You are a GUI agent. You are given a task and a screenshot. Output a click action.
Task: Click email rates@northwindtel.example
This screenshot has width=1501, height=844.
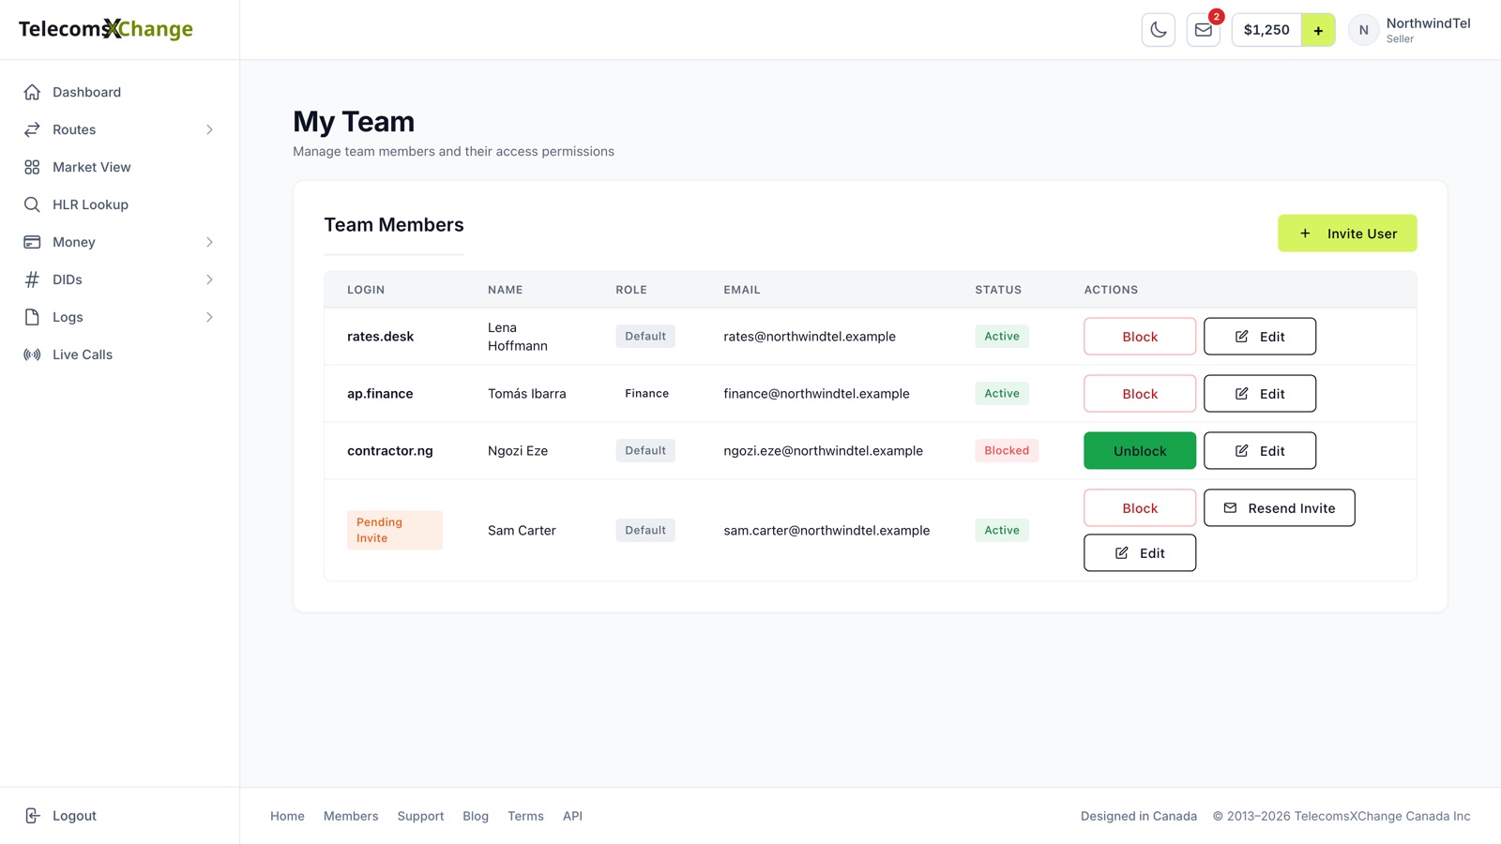click(x=810, y=337)
